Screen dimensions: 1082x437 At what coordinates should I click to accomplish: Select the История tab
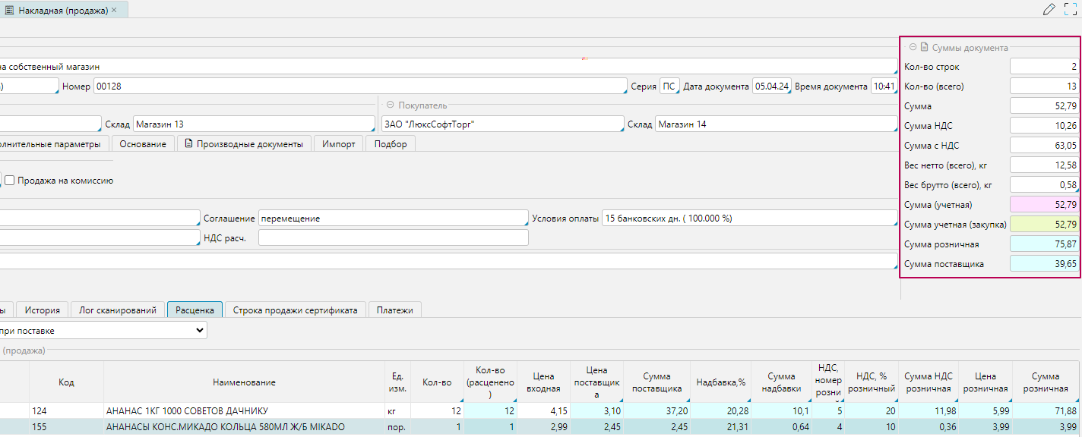coord(42,310)
